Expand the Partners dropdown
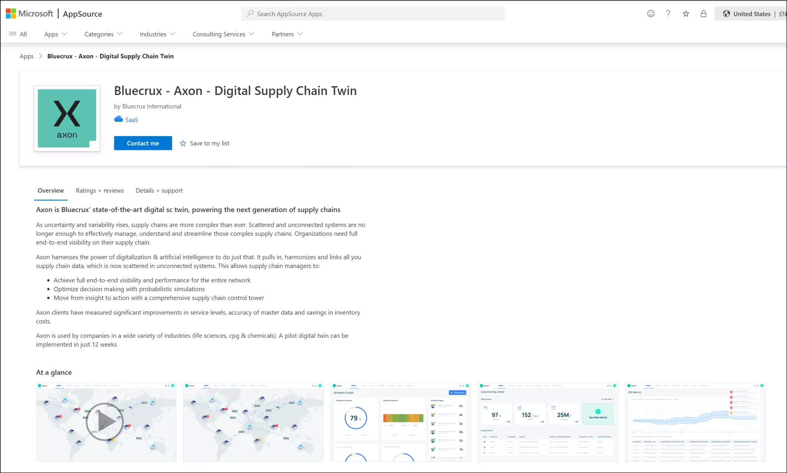The image size is (787, 473). [x=287, y=34]
